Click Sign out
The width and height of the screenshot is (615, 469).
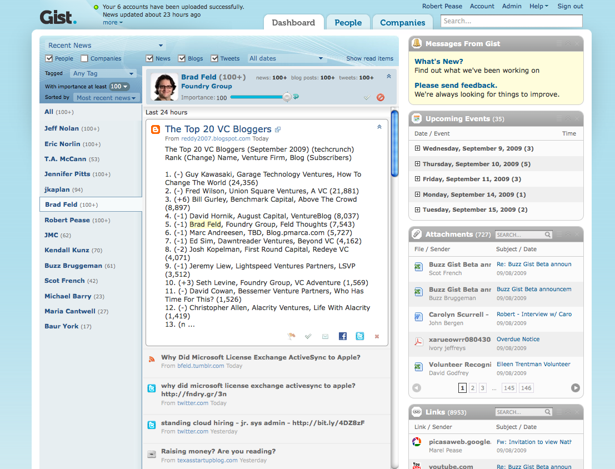click(571, 6)
